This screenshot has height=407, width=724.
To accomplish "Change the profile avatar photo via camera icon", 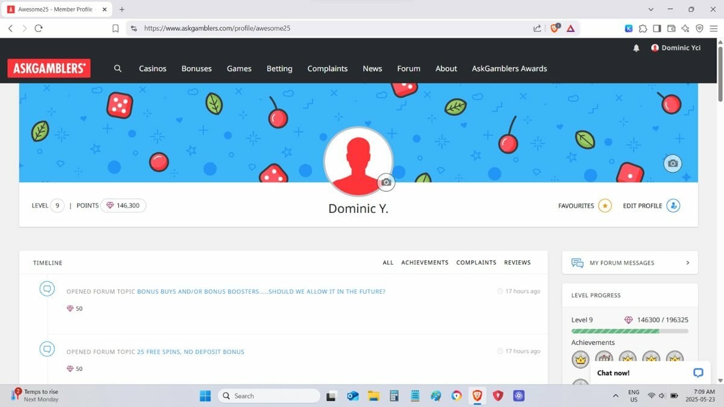I will (386, 182).
